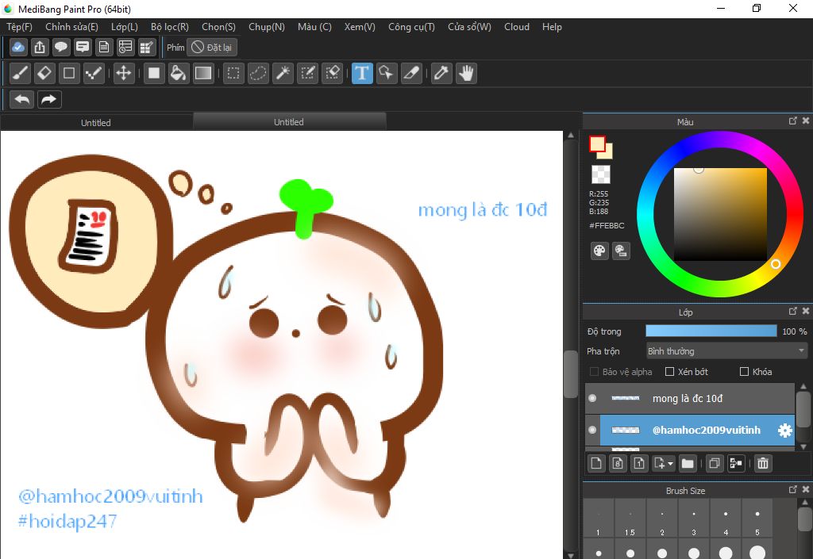
Task: Click the Undo arrow button
Action: [x=22, y=99]
